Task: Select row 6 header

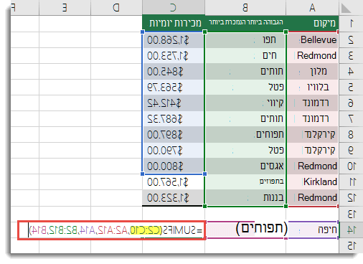Action: 351,103
